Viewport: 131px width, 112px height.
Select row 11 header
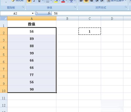click(x=4, y=96)
